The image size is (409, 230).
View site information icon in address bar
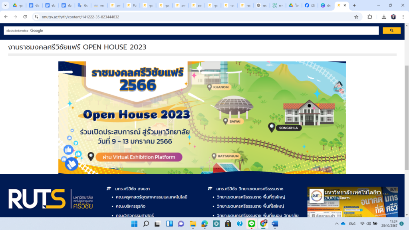click(x=36, y=17)
